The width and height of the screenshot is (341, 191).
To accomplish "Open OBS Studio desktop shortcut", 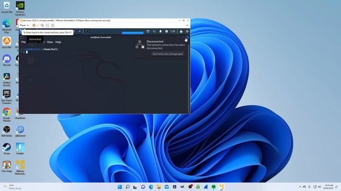I will click(7, 131).
